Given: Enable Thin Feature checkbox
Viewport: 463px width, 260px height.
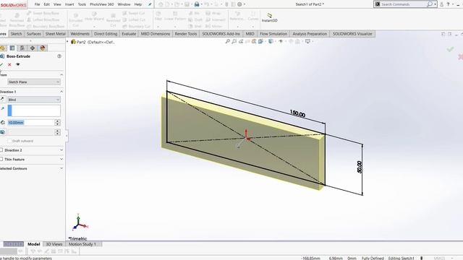Looking at the screenshot, I should [x=1, y=159].
